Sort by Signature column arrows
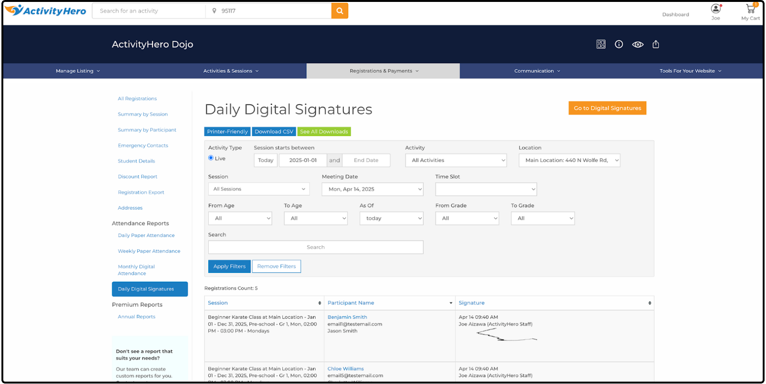The height and width of the screenshot is (384, 766). pos(650,303)
